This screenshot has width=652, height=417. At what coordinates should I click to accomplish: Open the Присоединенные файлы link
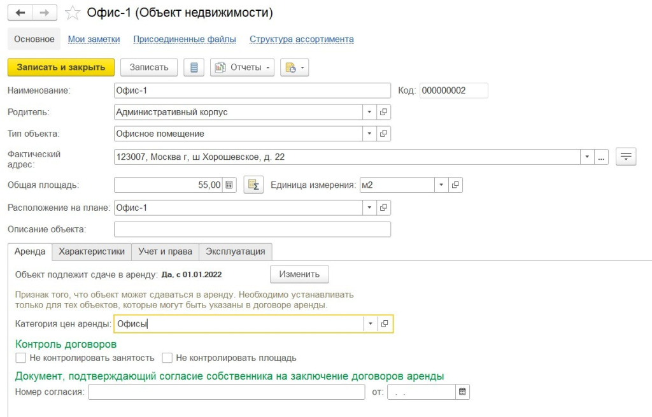pos(185,39)
